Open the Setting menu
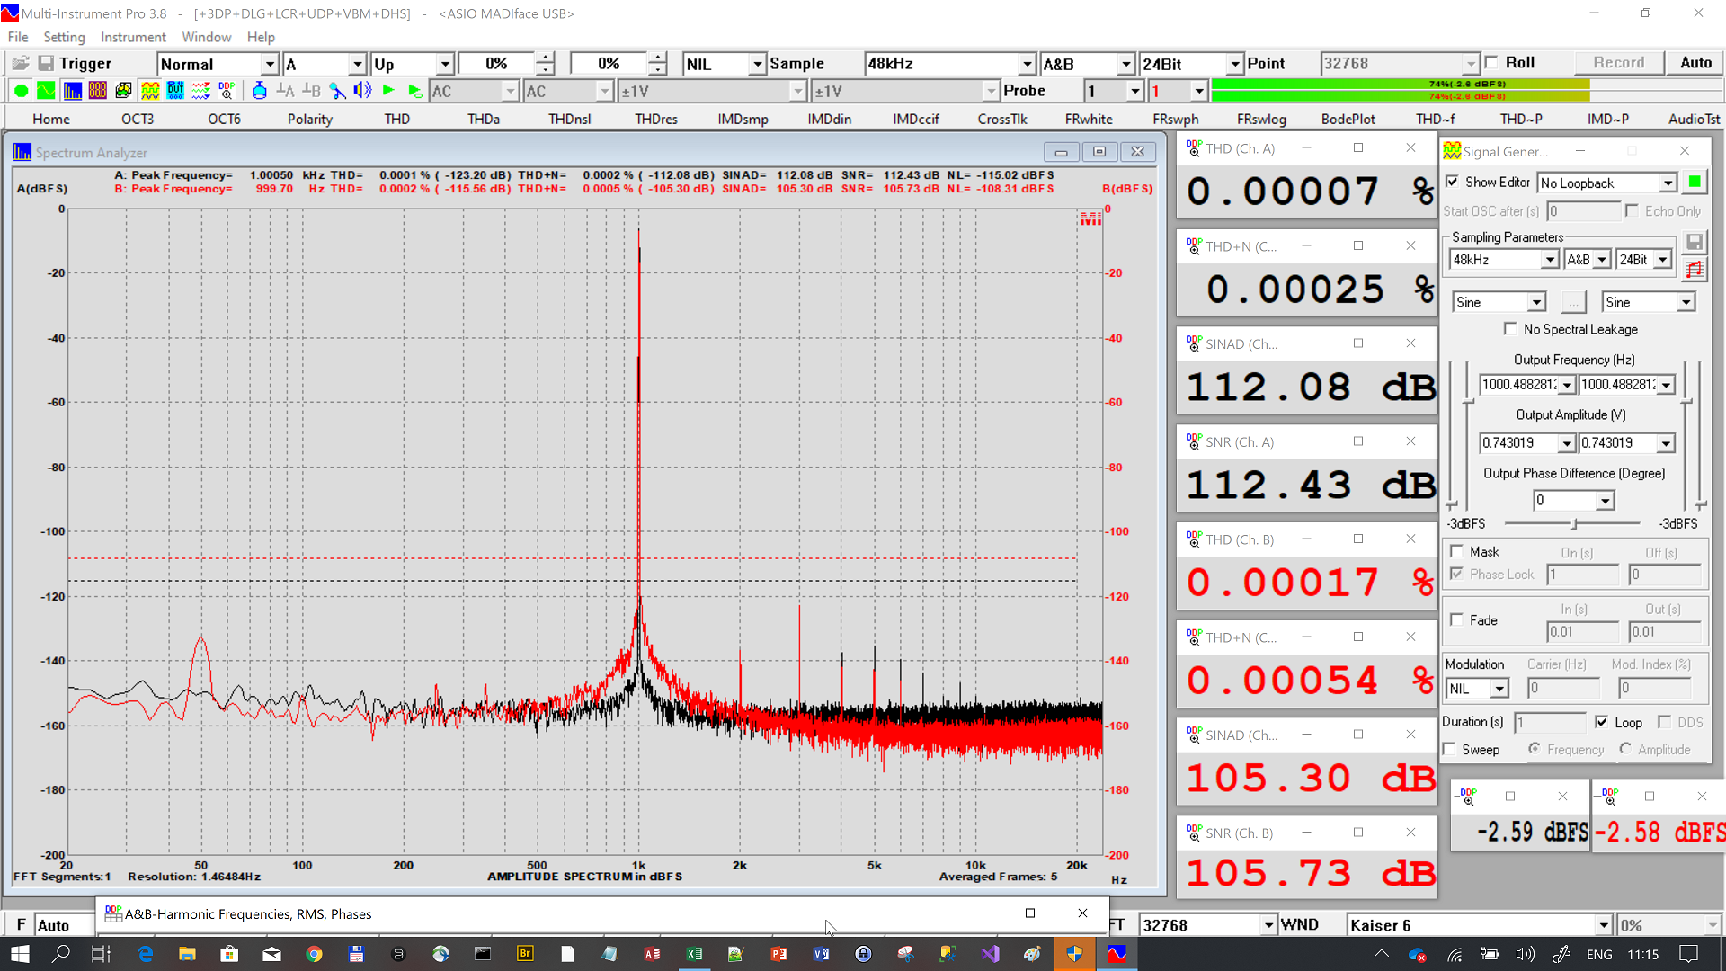 [64, 37]
